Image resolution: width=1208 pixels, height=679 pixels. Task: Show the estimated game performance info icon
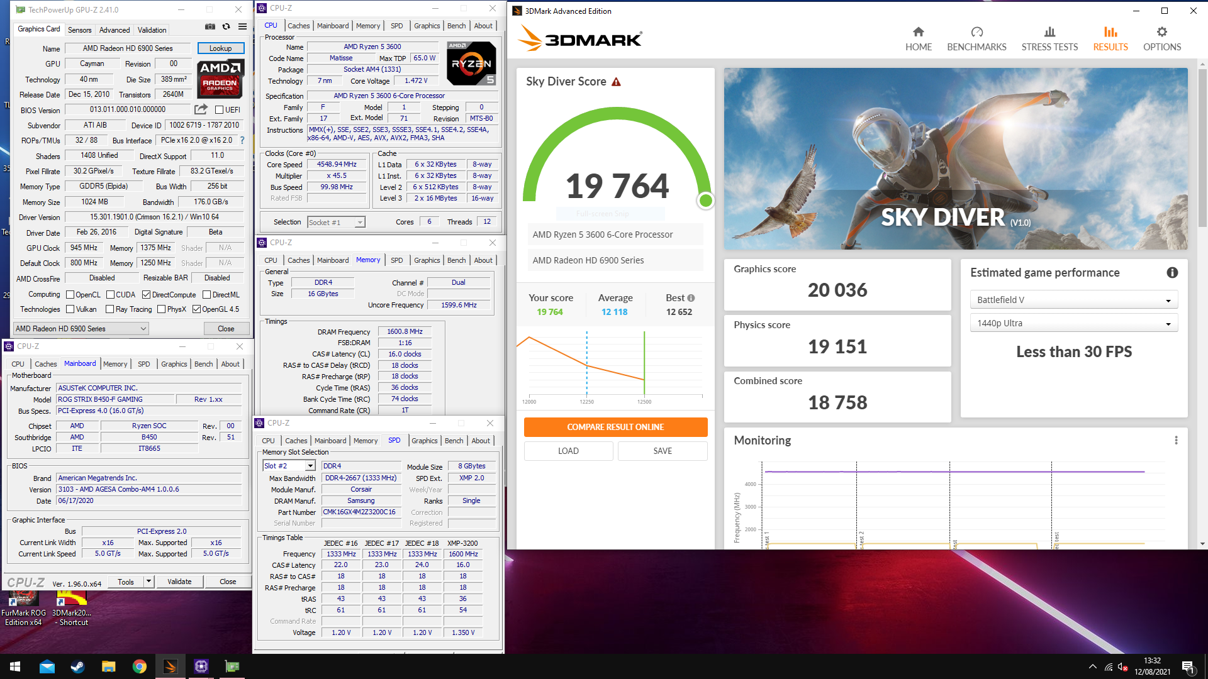click(1172, 273)
